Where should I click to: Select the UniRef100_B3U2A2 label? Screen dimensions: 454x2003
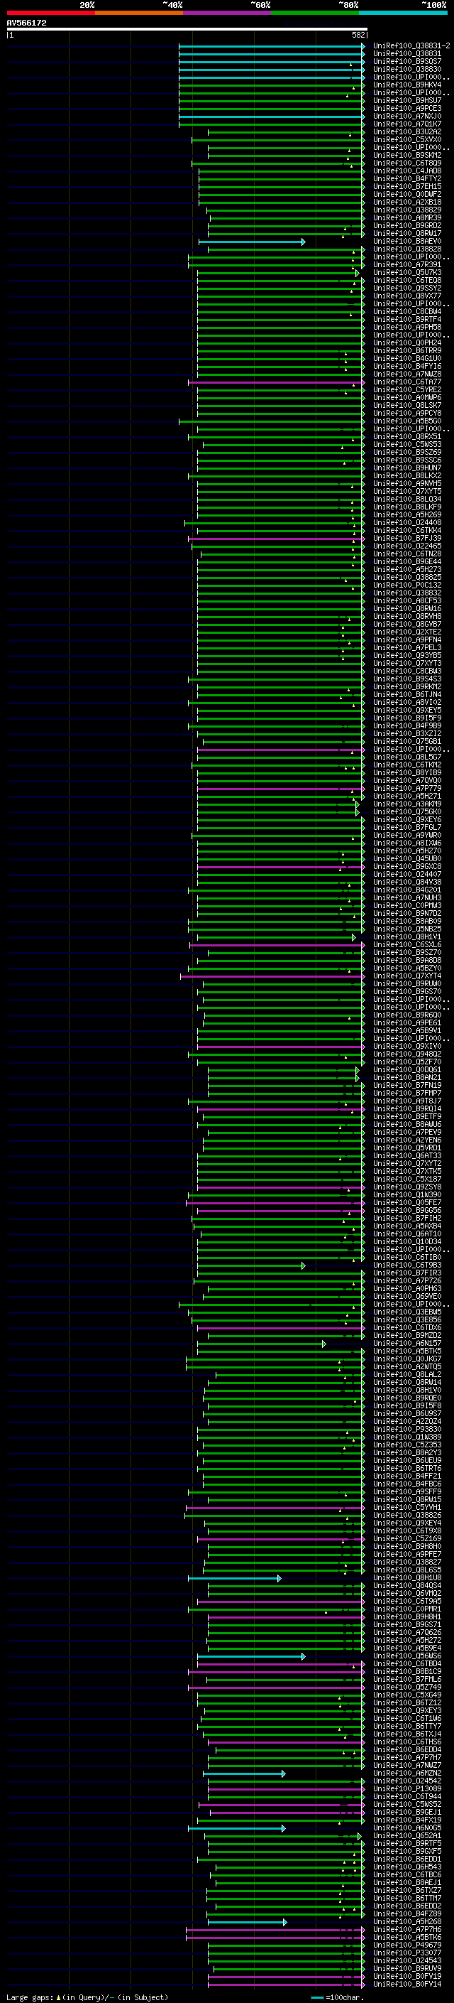[407, 132]
